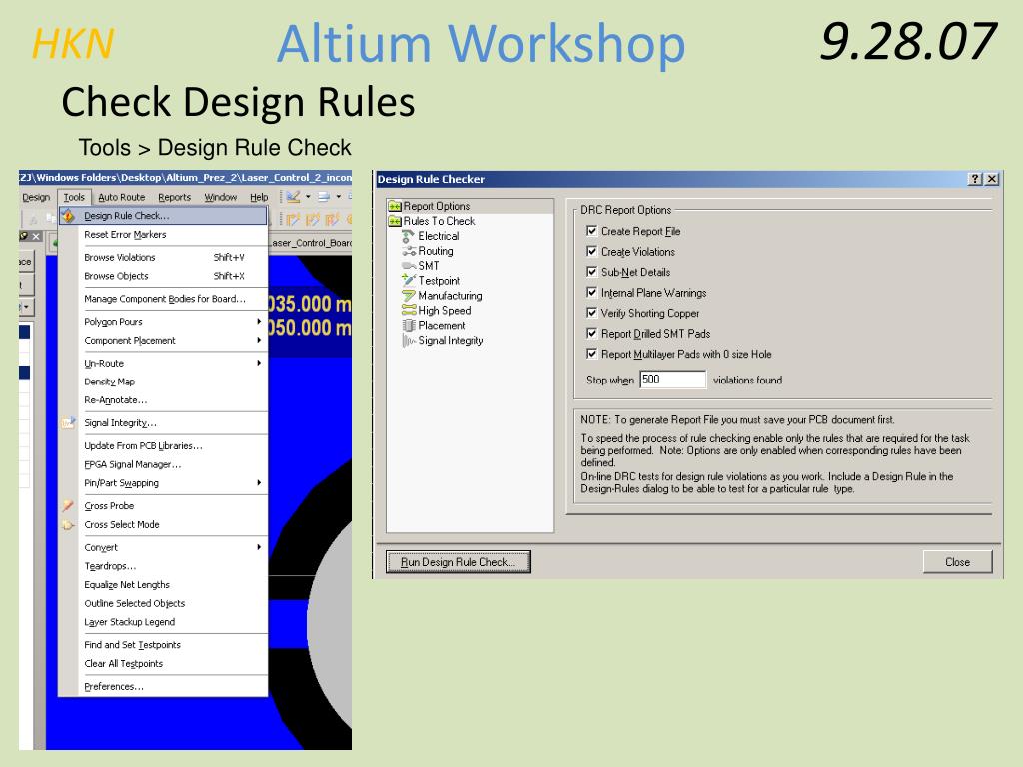Open the Help menu
The width and height of the screenshot is (1023, 767).
click(259, 197)
